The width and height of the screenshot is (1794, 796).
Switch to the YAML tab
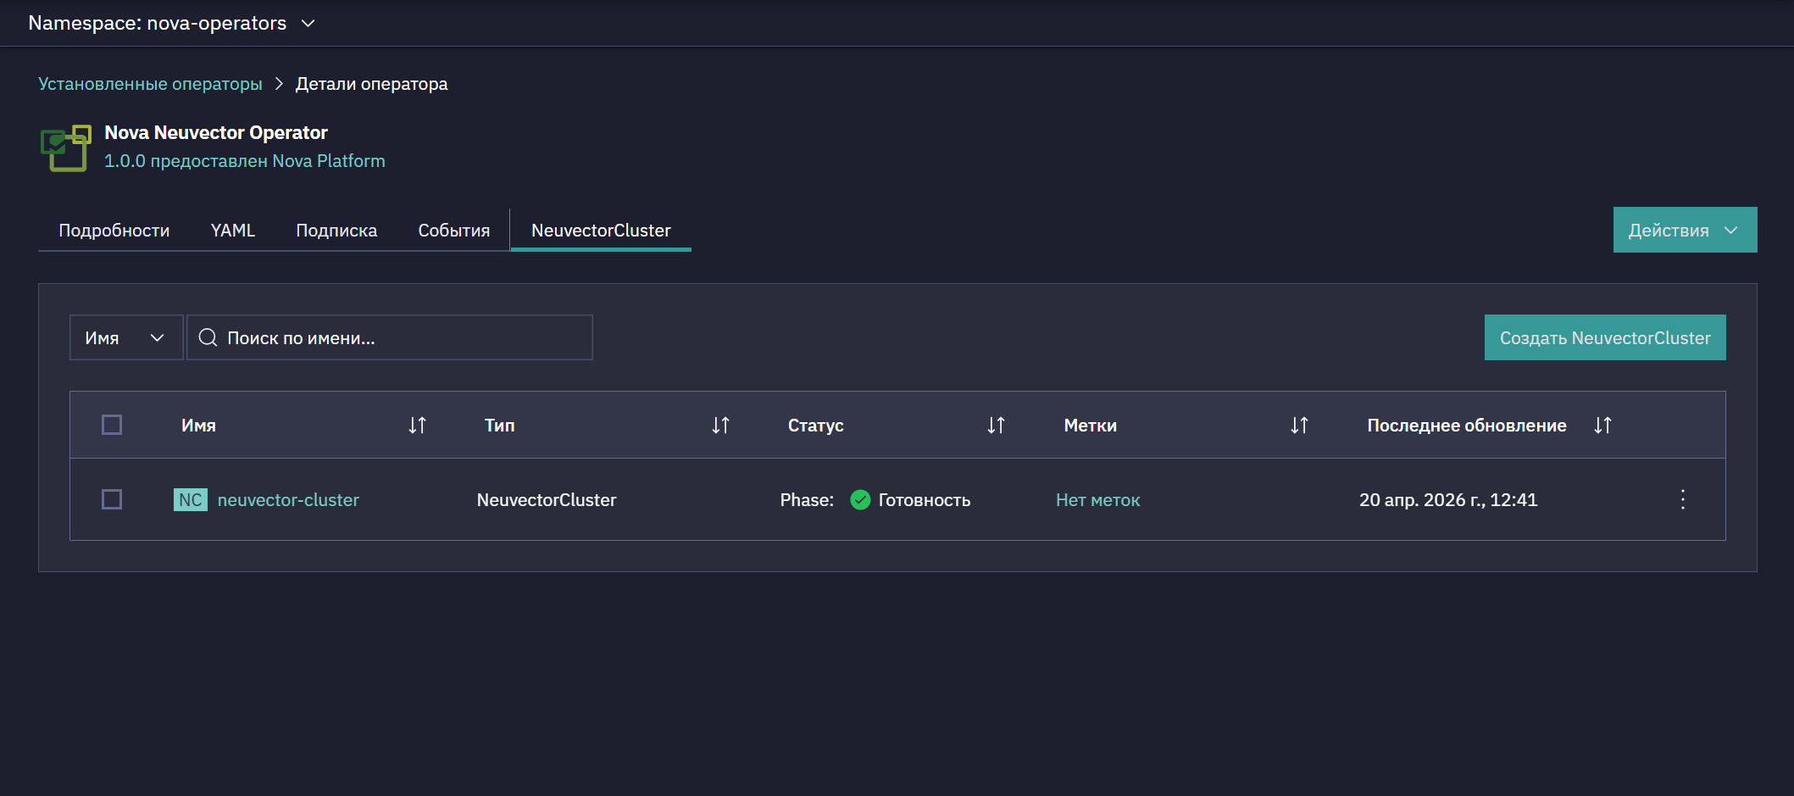(232, 231)
